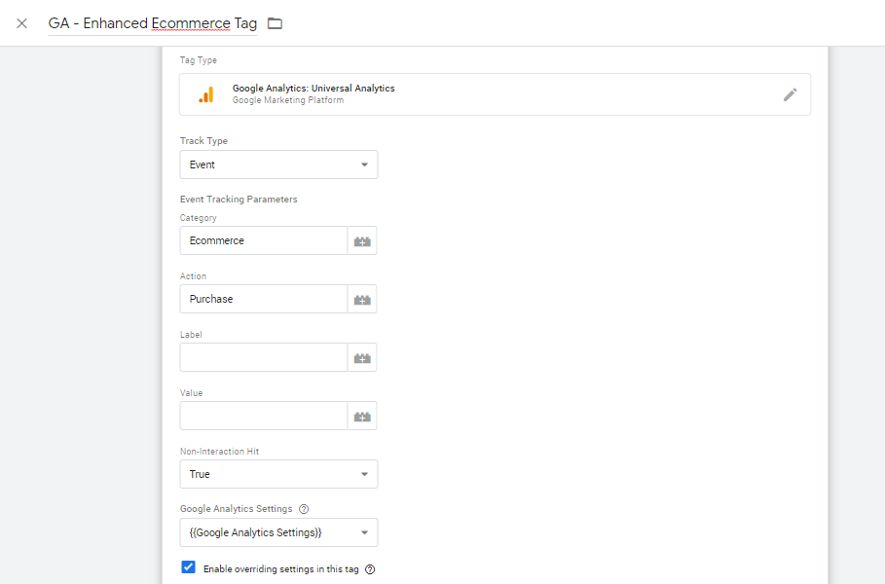Close the tag editor with the X

pos(21,22)
